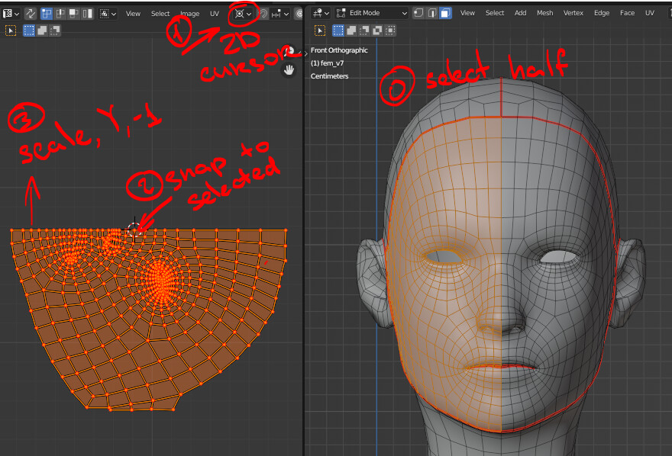Open the UV editor Select menu
The image size is (672, 456).
coord(160,14)
